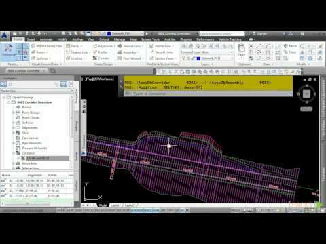
Task: Expand the Toolbox panel dropdown
Action: (x=14, y=64)
